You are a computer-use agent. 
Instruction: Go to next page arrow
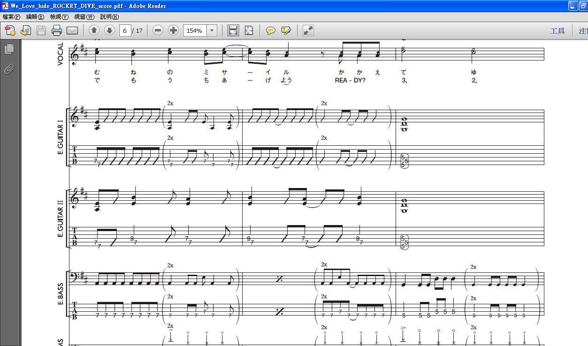[109, 30]
